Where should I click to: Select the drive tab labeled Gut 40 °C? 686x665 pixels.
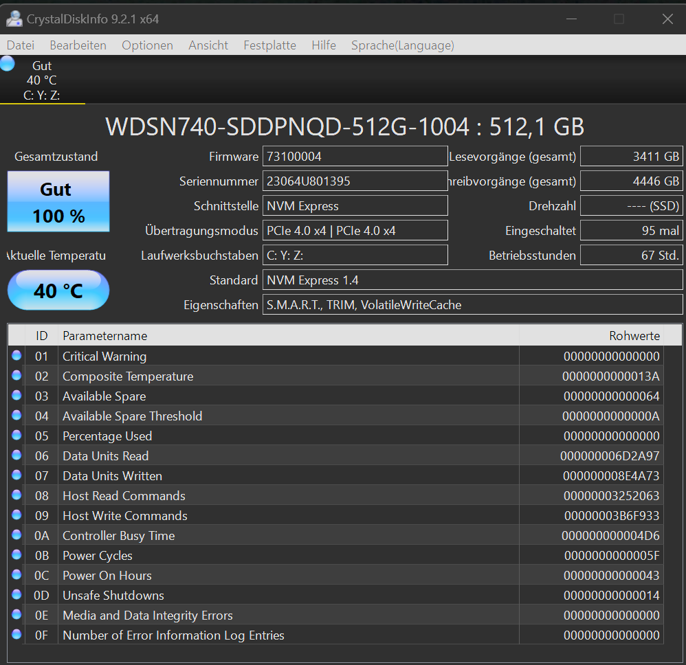[43, 80]
